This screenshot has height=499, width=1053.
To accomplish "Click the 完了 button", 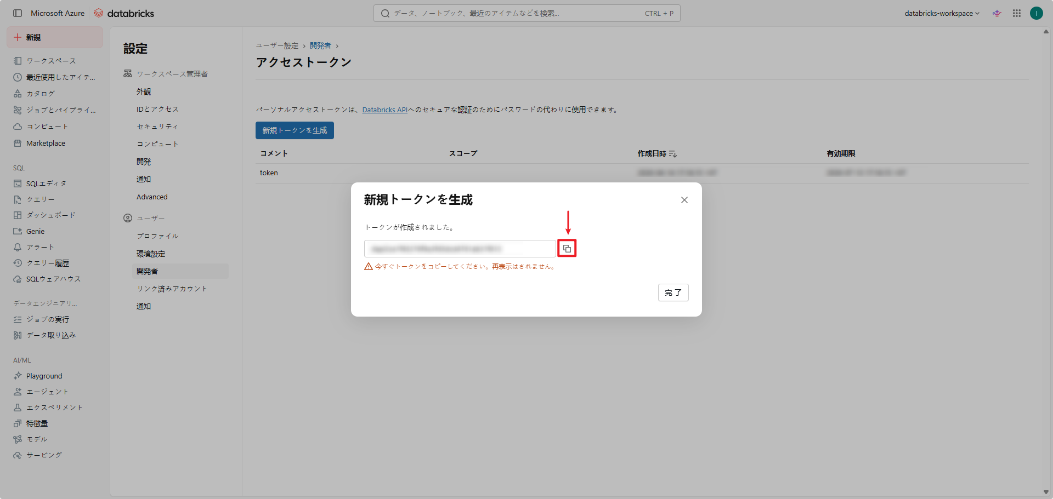I will click(x=673, y=292).
